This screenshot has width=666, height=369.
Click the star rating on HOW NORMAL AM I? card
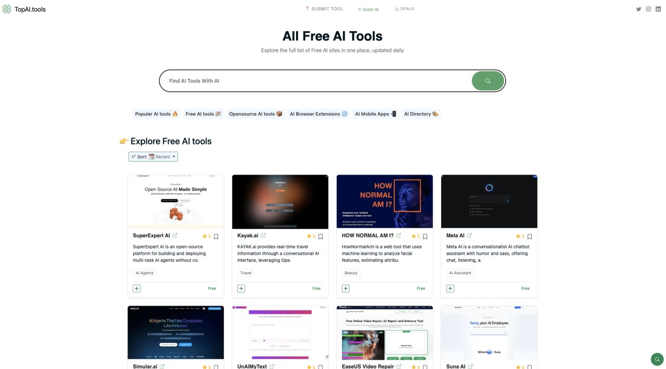[416, 236]
